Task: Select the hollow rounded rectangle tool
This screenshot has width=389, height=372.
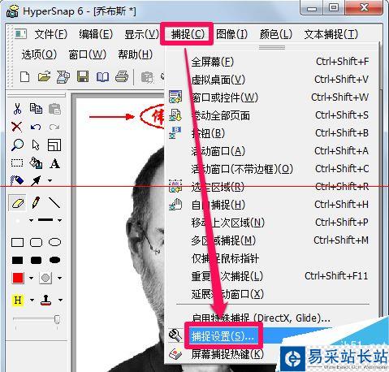Action: (36, 242)
